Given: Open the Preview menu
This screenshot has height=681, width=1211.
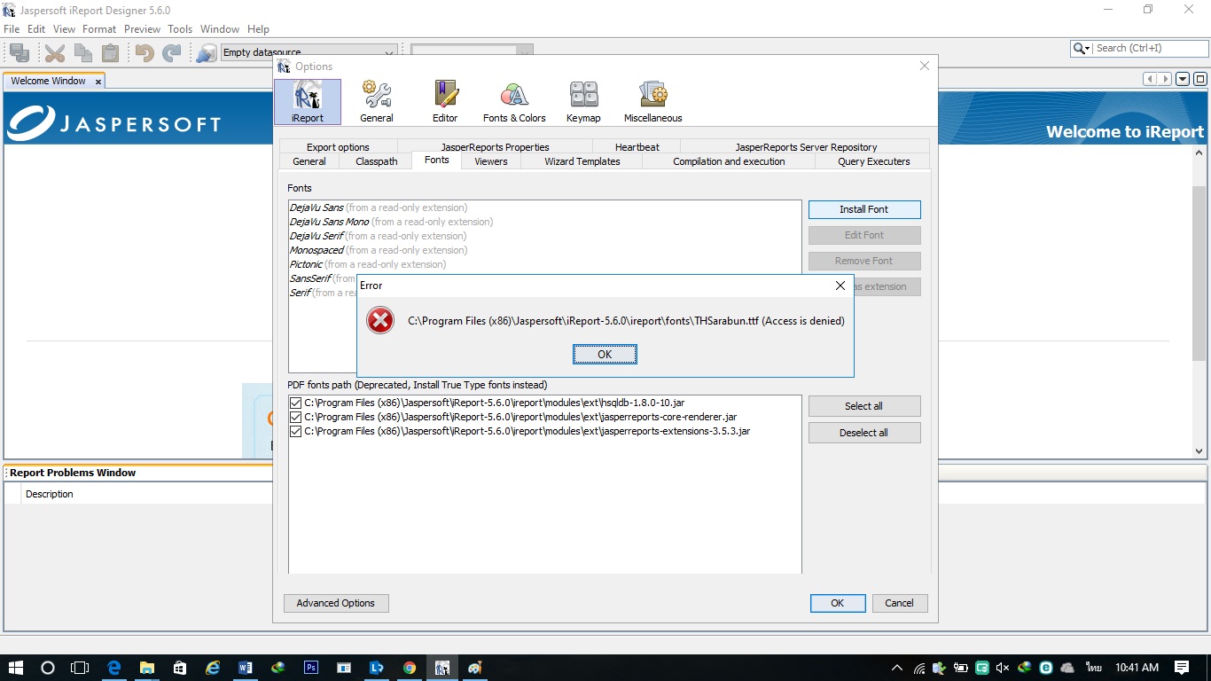Looking at the screenshot, I should pos(142,29).
